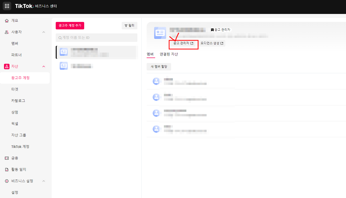Click the 광고주 계정 추가 button
346x198 pixels.
click(x=70, y=25)
